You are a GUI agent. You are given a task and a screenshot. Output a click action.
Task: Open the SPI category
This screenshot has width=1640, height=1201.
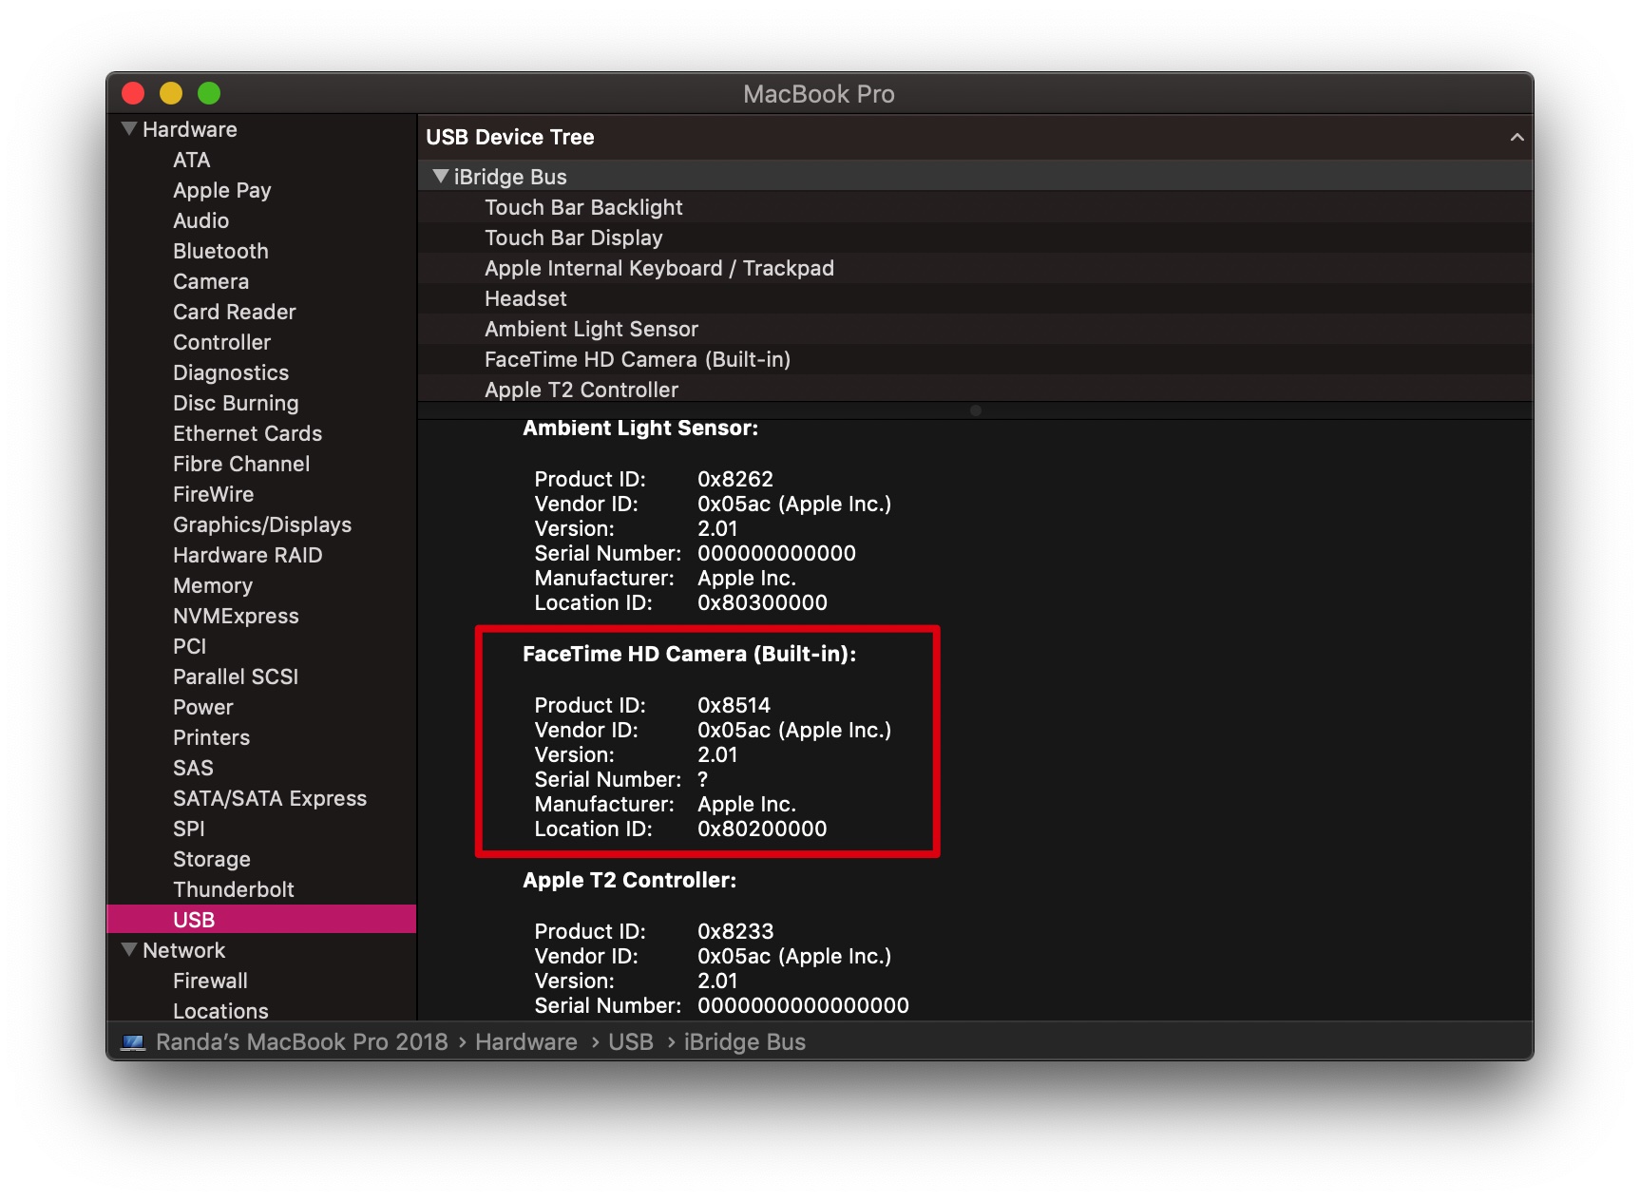click(x=189, y=829)
